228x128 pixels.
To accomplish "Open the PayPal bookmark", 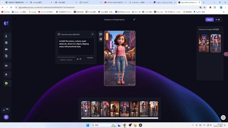I will [199, 12].
